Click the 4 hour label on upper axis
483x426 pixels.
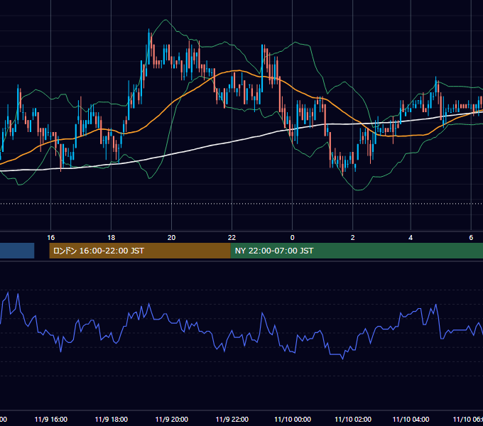411,238
